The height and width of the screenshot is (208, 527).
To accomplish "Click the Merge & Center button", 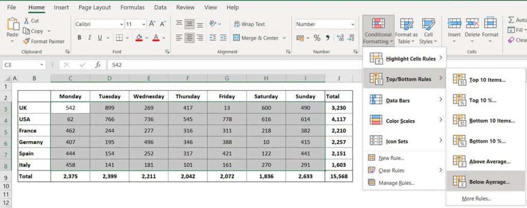I will [x=255, y=38].
